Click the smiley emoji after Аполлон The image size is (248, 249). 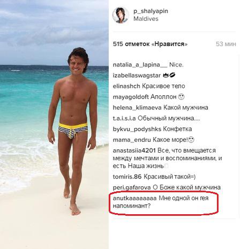tap(181, 97)
